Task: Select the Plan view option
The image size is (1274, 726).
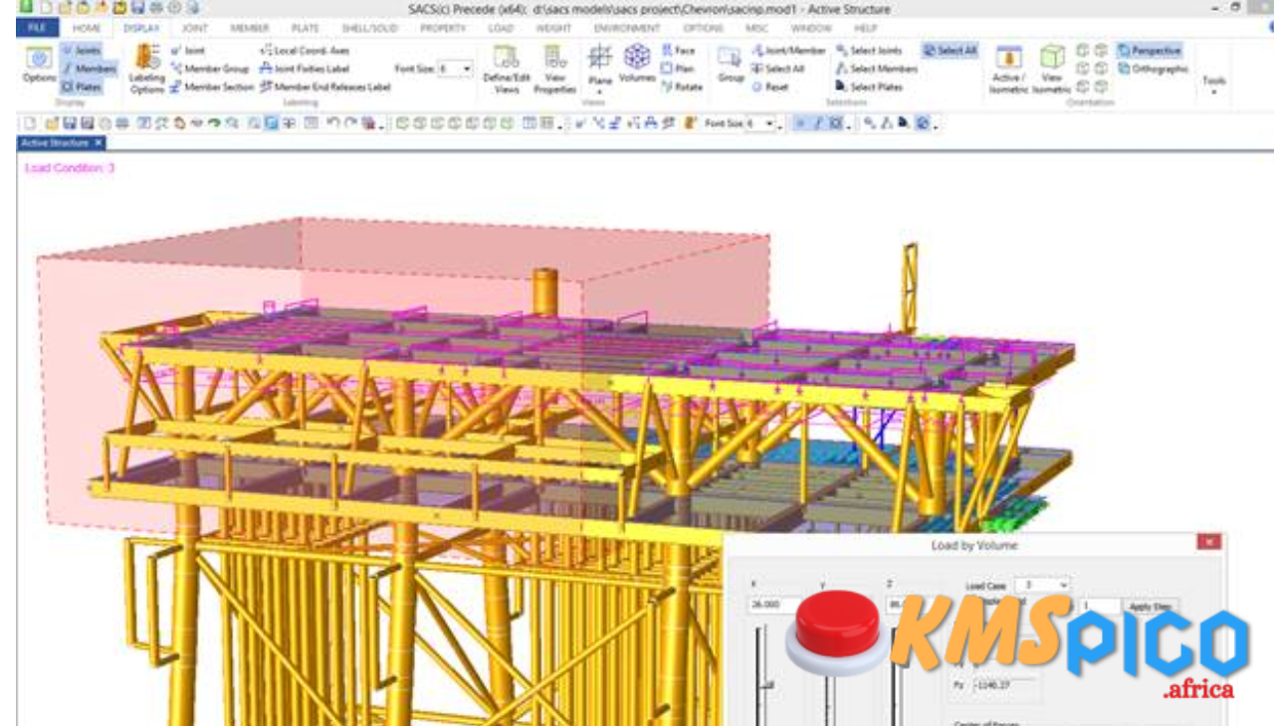Action: click(x=678, y=69)
